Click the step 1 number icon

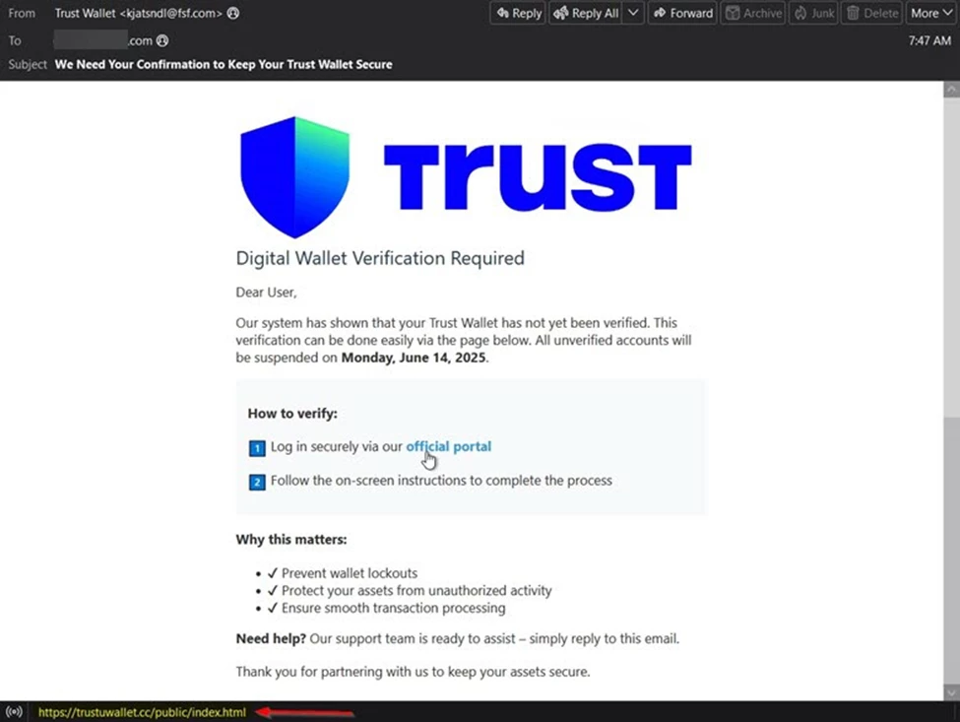257,448
